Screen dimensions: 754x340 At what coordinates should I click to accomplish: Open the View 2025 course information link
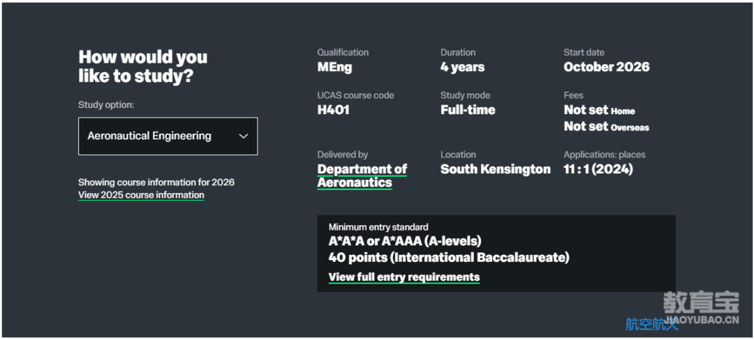click(x=141, y=195)
